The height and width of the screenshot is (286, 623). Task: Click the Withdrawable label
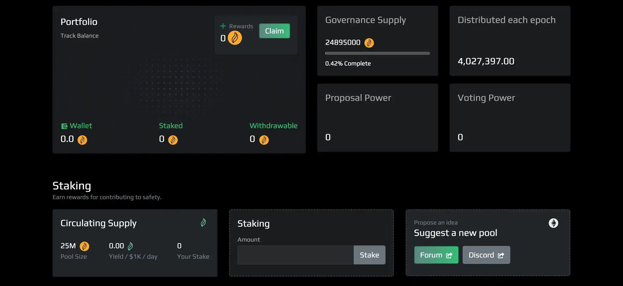[273, 126]
